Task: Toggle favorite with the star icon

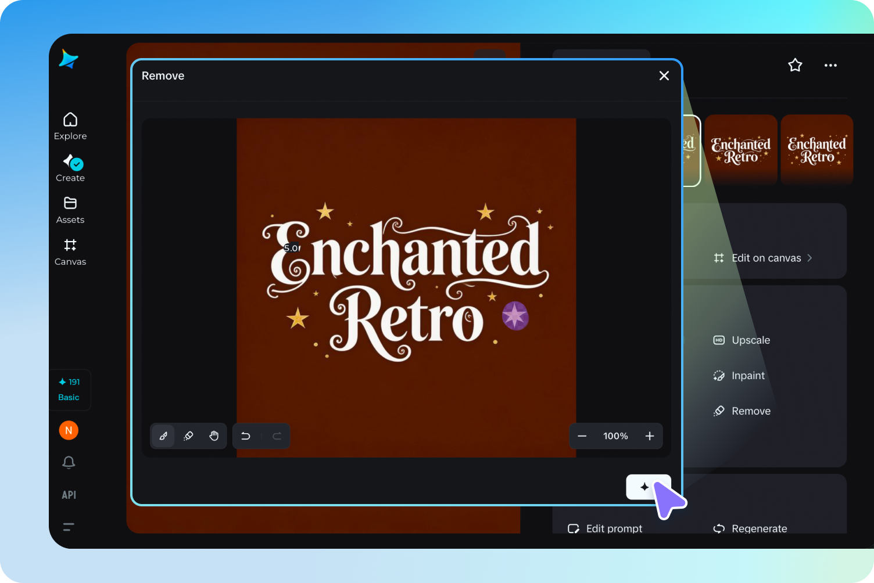Action: (795, 65)
